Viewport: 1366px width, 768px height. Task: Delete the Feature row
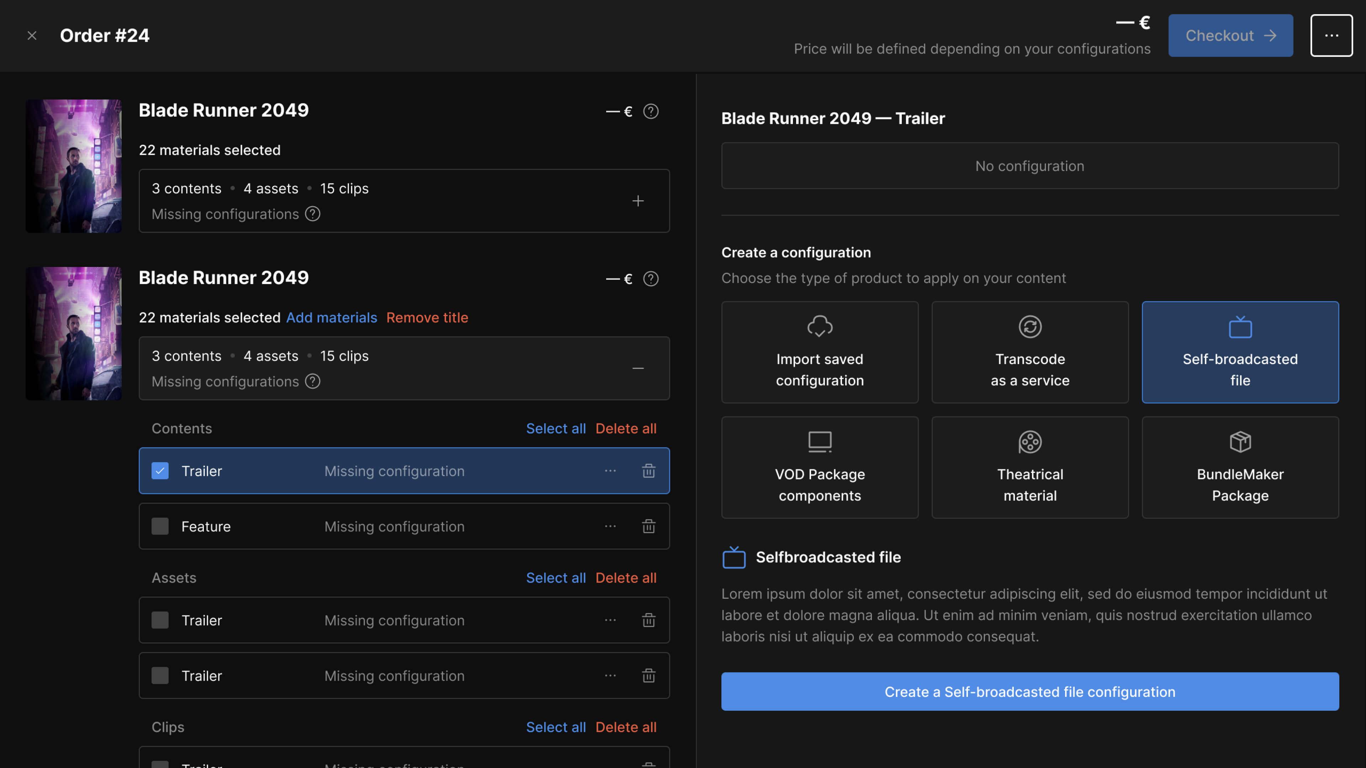[x=648, y=526]
